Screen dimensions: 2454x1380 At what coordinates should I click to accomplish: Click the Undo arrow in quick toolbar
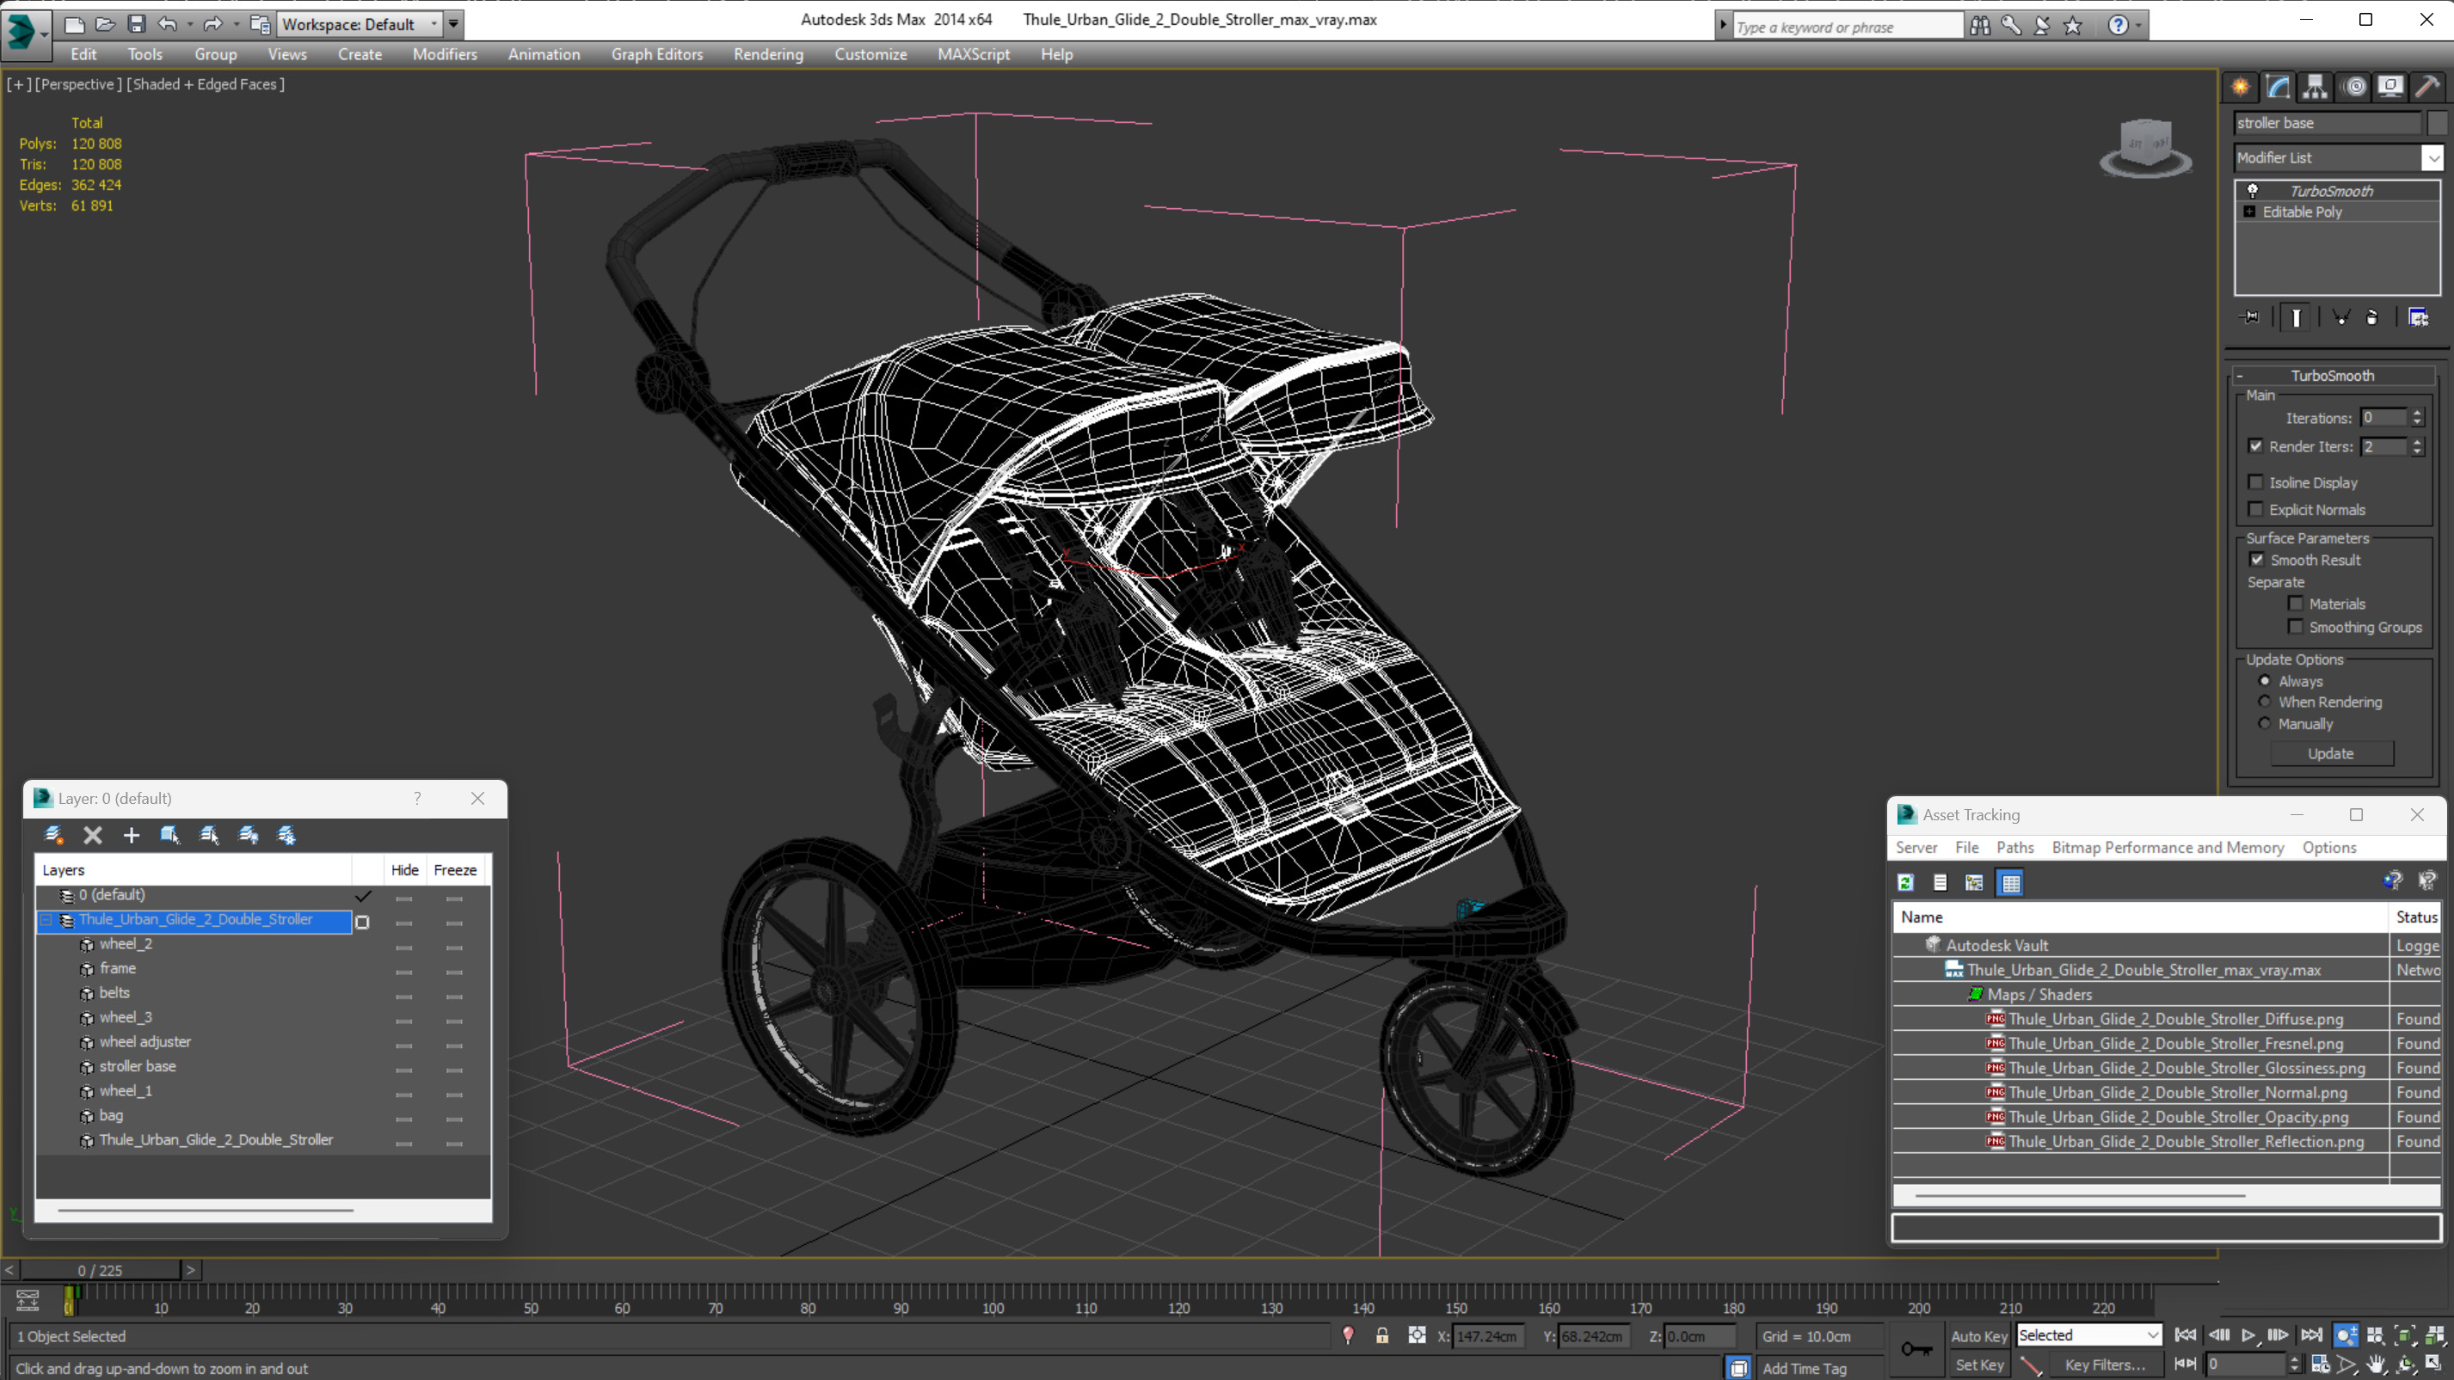[x=167, y=24]
